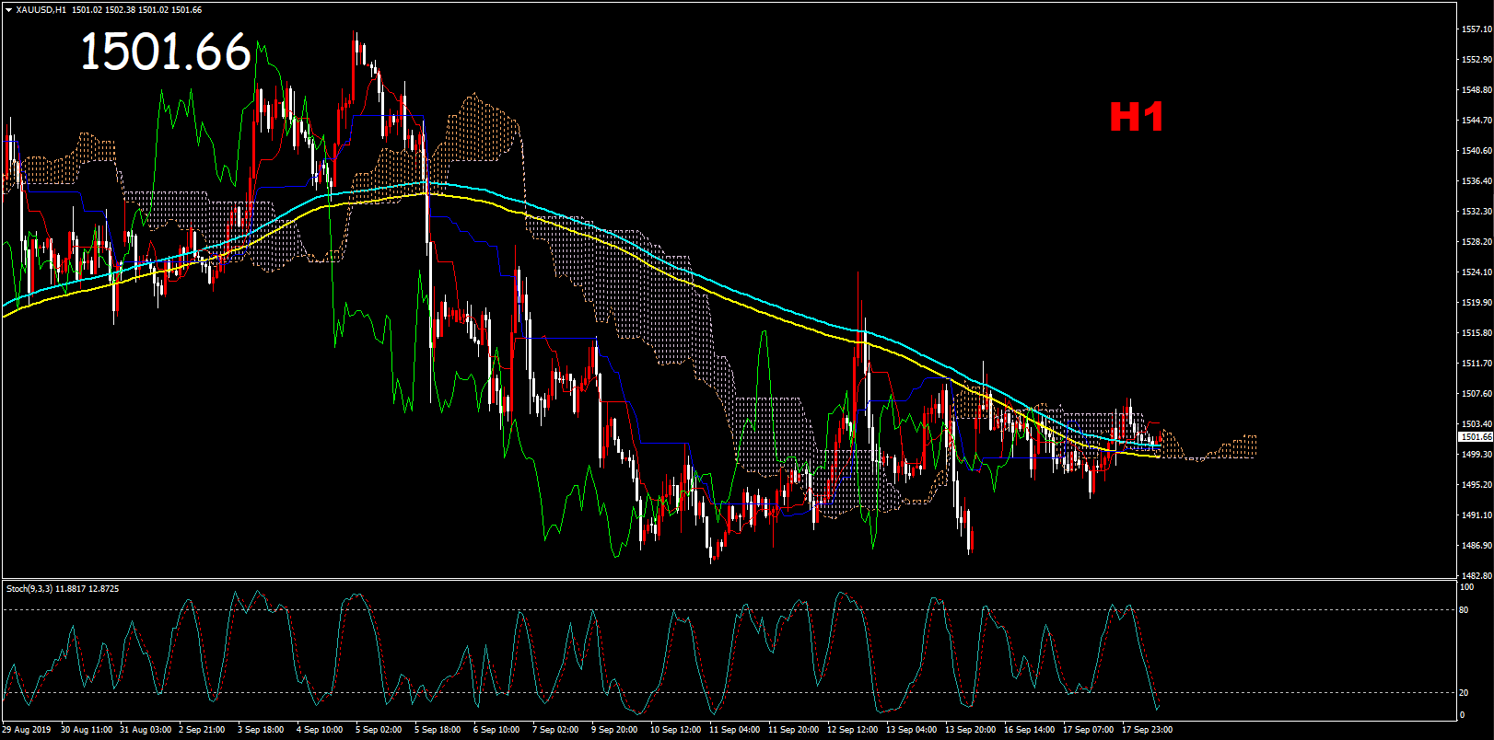This screenshot has height=740, width=1494.
Task: Click the 1511.70 price axis label
Action: [x=1476, y=364]
